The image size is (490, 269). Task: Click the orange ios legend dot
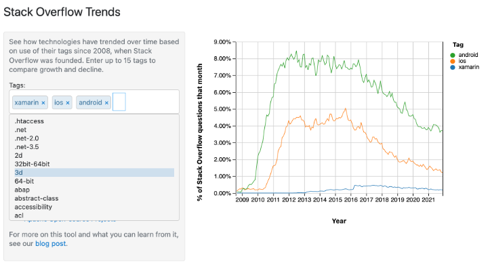453,61
